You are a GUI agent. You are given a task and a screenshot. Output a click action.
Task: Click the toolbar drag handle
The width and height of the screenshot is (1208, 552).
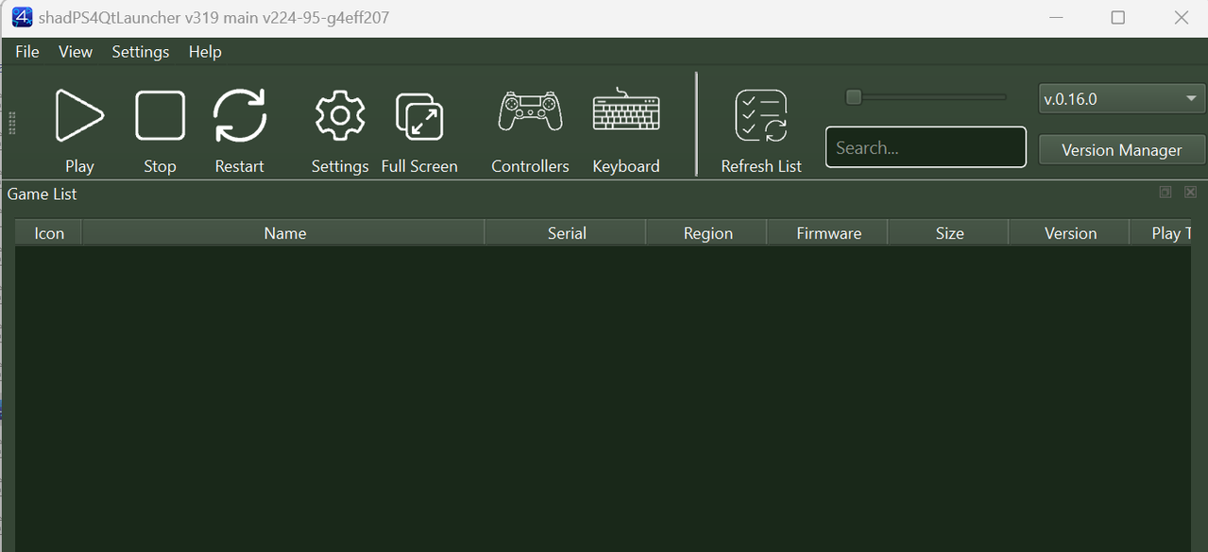[x=11, y=123]
